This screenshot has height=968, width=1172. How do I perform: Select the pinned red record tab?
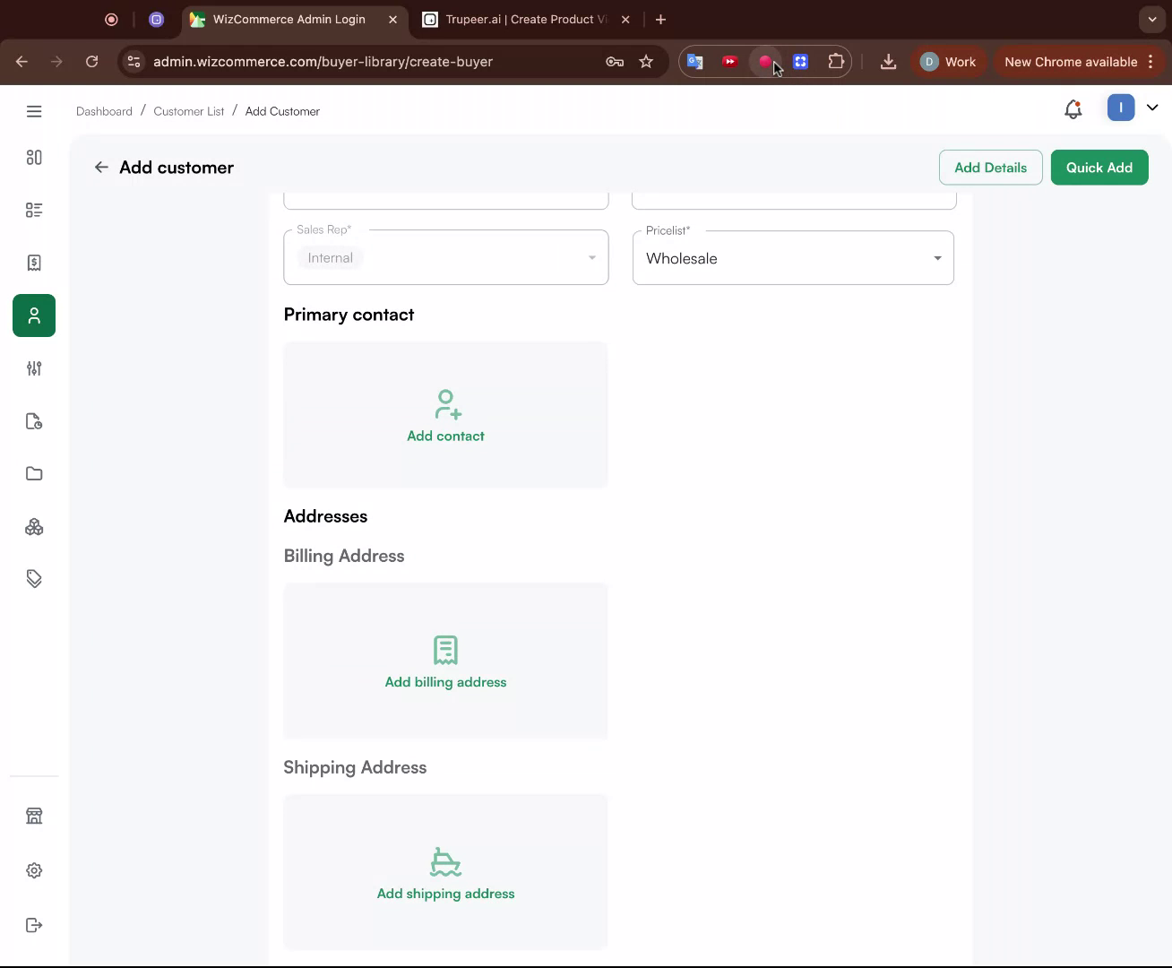(x=111, y=19)
